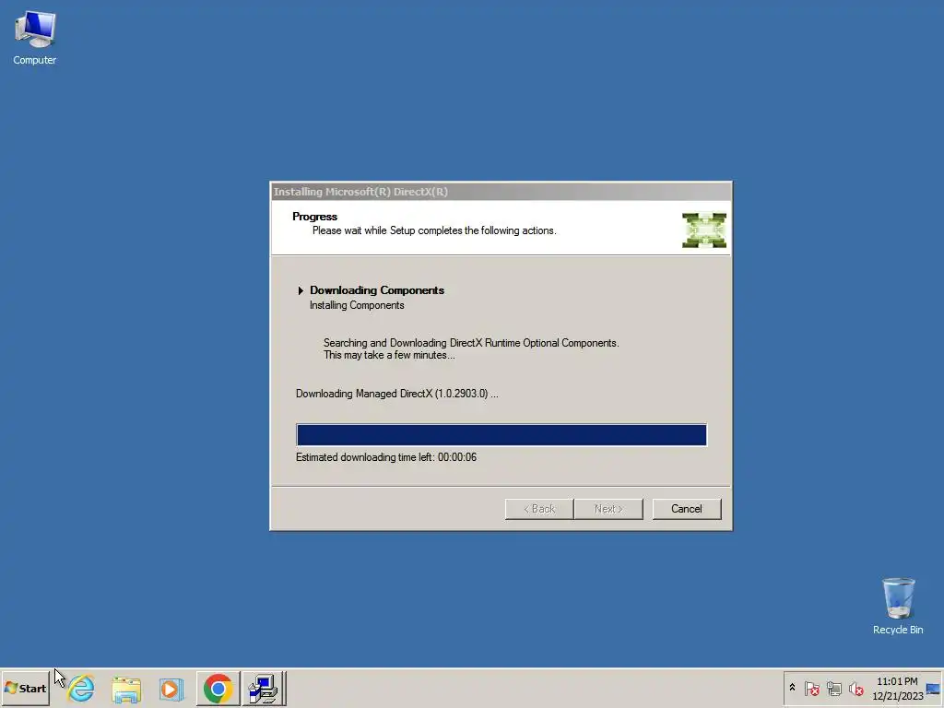This screenshot has width=944, height=708.
Task: Click the disabled Next button
Action: (608, 509)
